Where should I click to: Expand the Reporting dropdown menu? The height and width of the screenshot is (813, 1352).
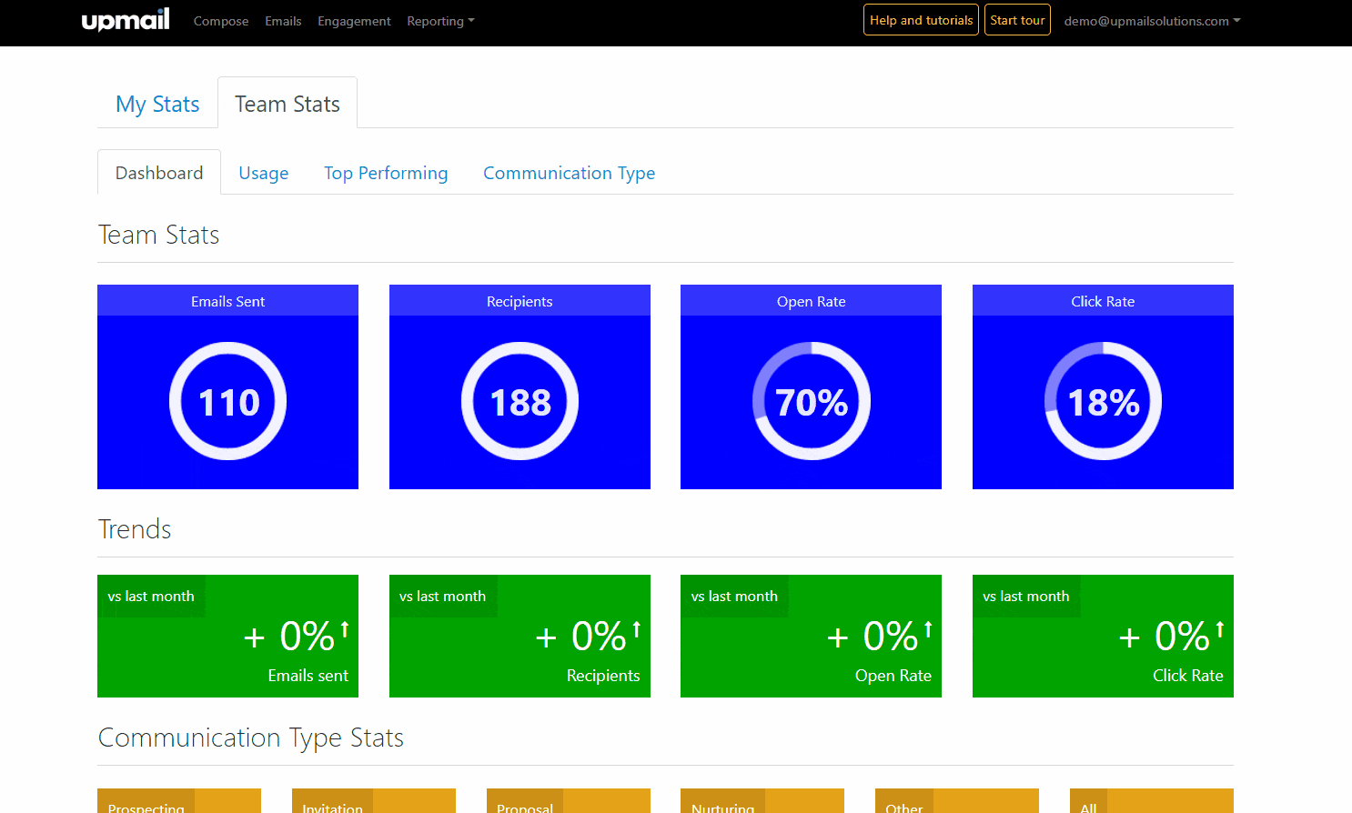tap(440, 21)
